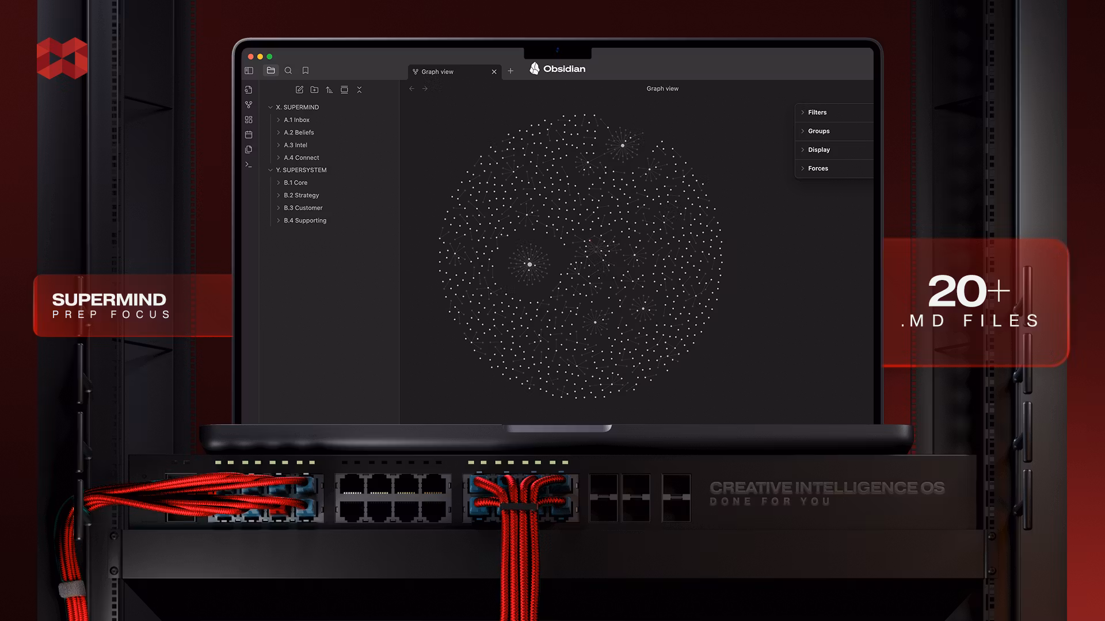Open the quick switcher ribbon icon
This screenshot has width=1105, height=621.
pyautogui.click(x=249, y=90)
